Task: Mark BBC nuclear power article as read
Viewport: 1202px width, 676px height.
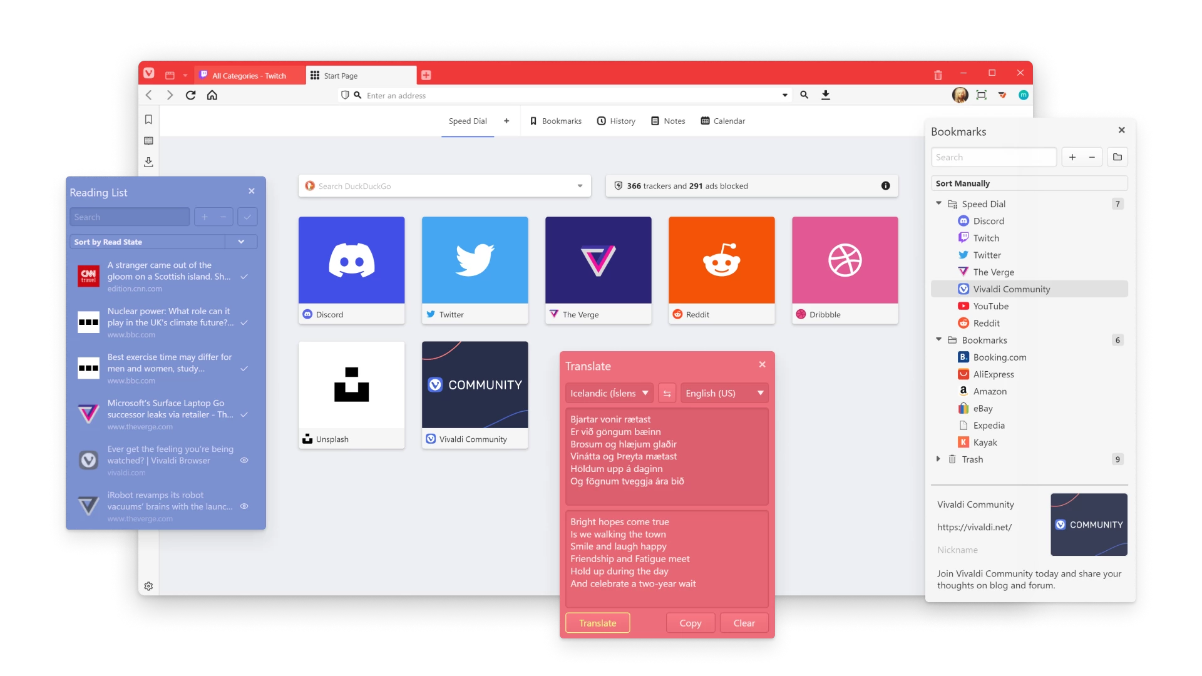Action: coord(247,323)
